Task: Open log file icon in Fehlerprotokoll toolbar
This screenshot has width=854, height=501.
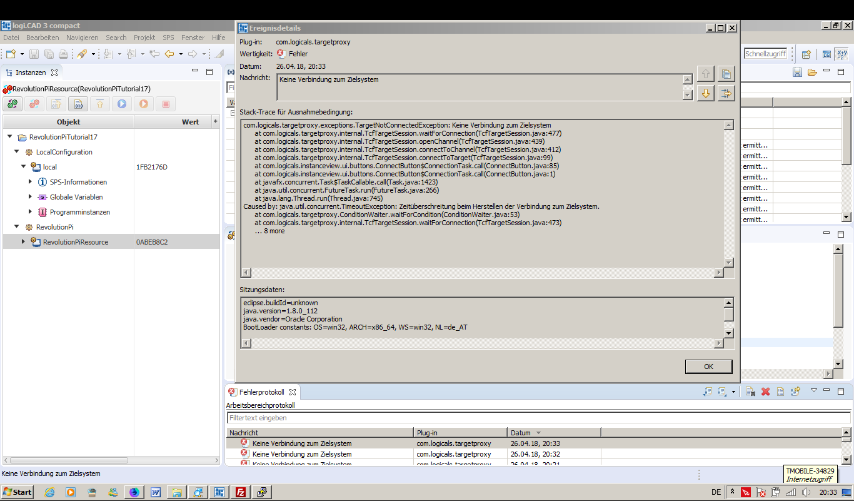Action: (780, 392)
